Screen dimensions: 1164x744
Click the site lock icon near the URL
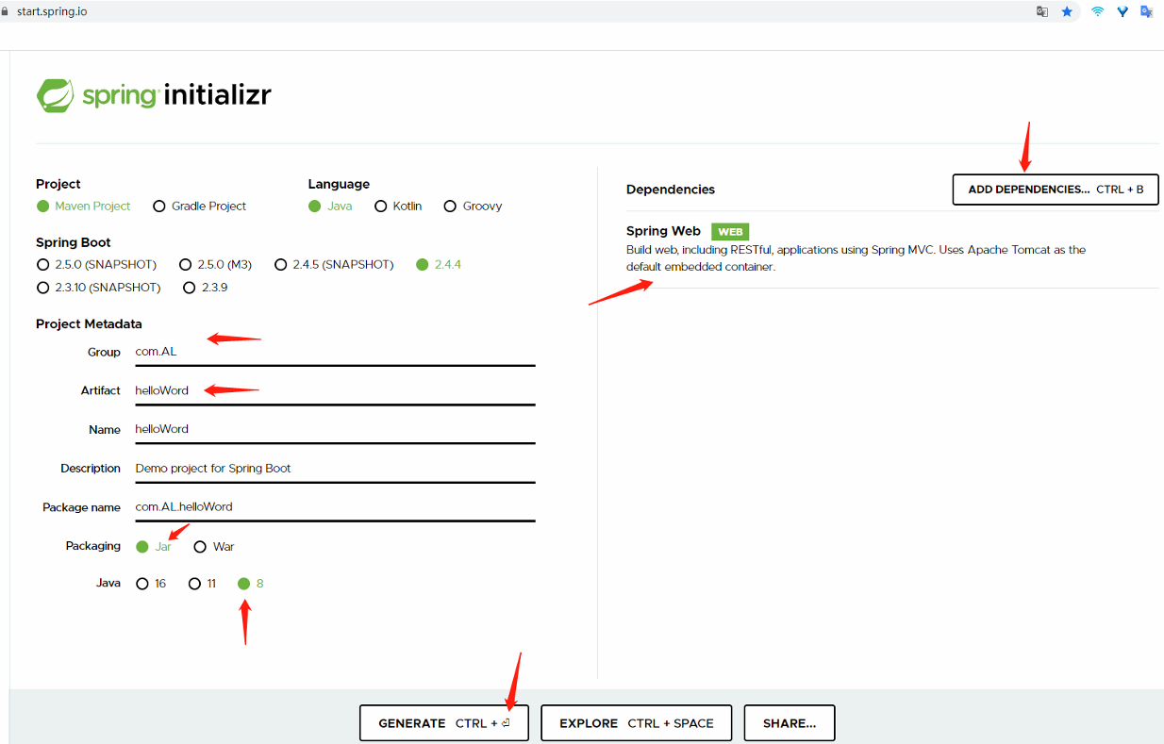[x=7, y=11]
